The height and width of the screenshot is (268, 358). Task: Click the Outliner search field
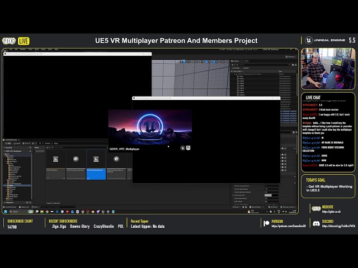[x=263, y=65]
